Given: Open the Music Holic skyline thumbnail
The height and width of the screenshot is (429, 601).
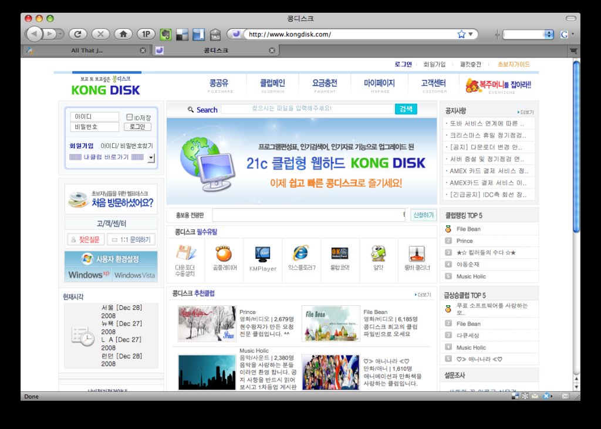Looking at the screenshot, I should 207,372.
